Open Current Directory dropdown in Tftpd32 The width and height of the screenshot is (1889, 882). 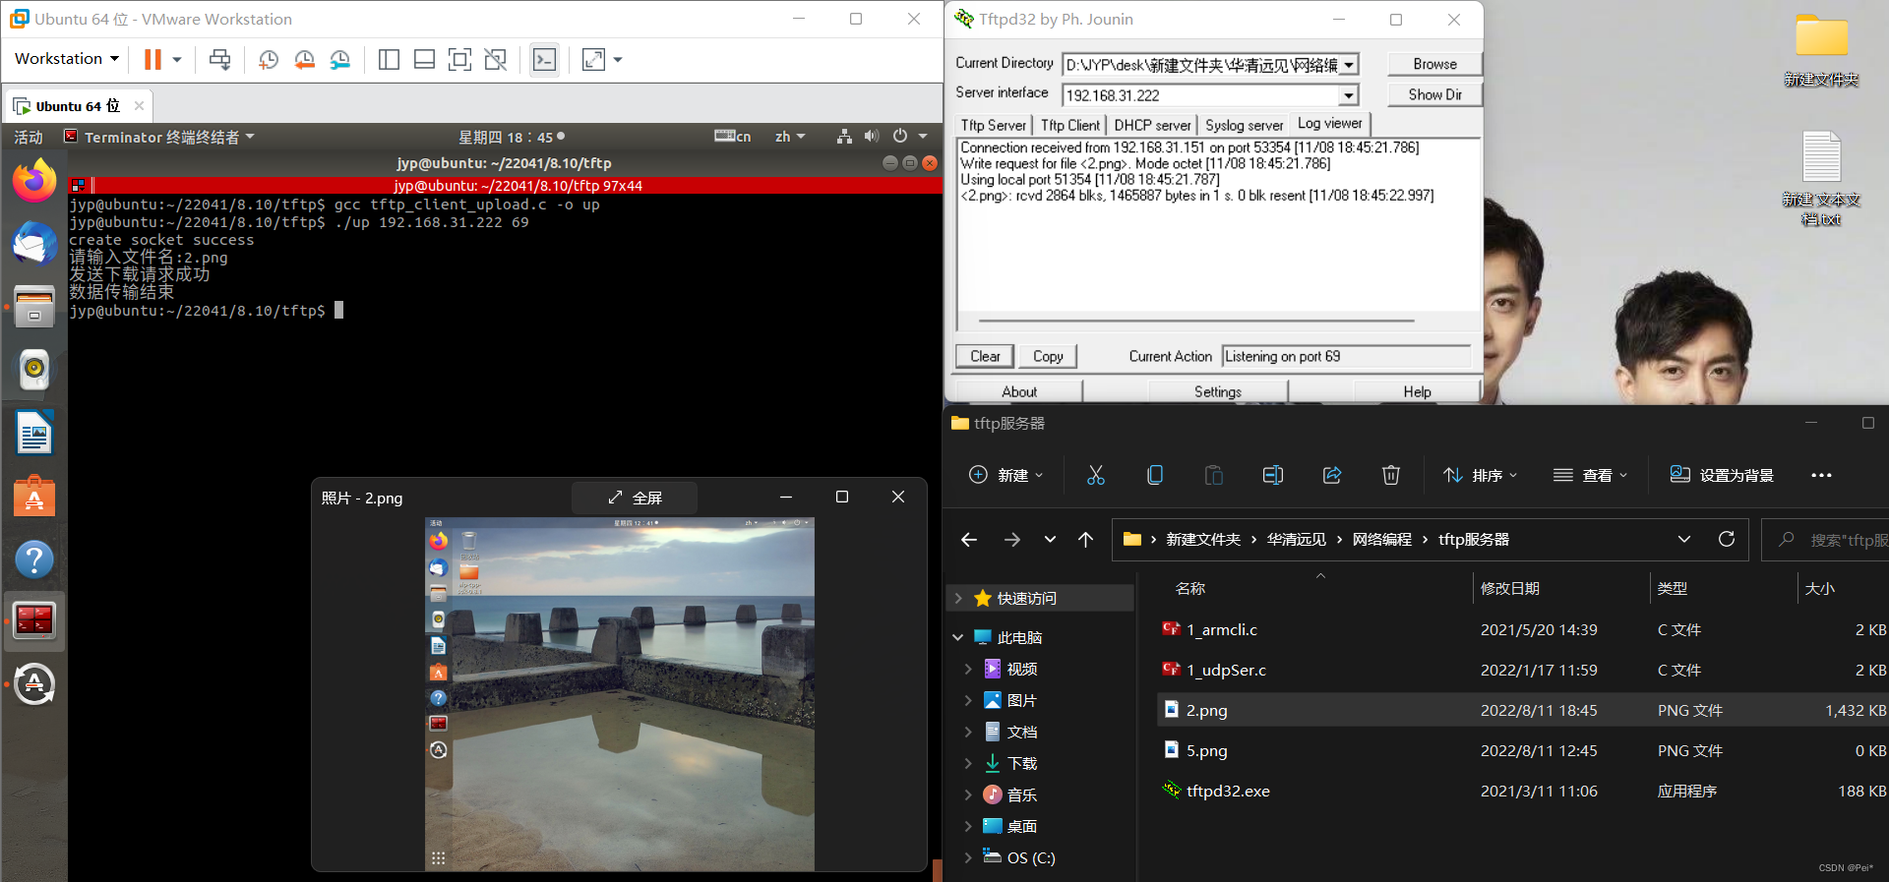click(x=1349, y=65)
